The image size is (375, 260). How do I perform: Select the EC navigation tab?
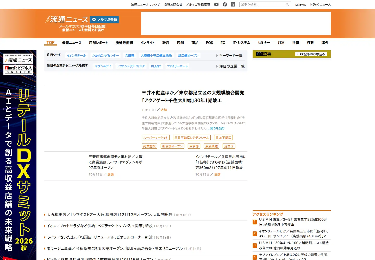[x=223, y=43]
